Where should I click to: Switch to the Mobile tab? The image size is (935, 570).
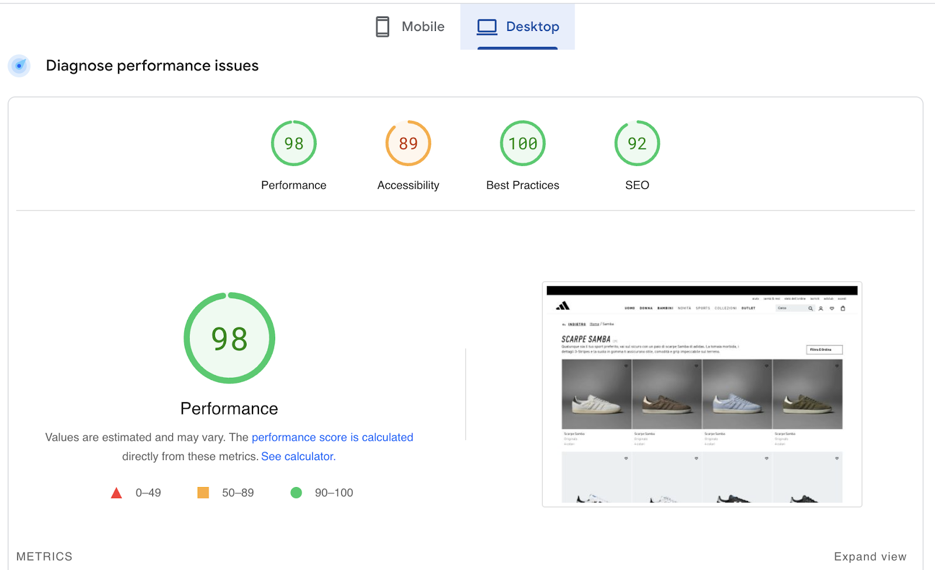410,26
